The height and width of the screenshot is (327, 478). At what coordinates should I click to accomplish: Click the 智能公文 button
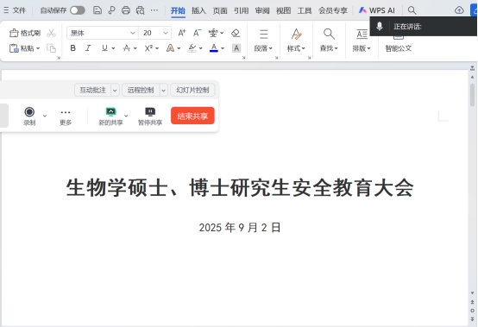(x=398, y=48)
